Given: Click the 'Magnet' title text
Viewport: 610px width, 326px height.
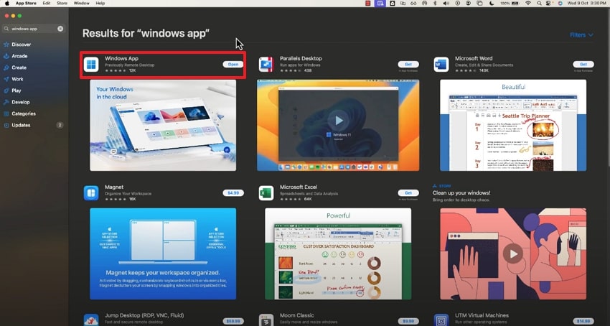Looking at the screenshot, I should pyautogui.click(x=114, y=187).
